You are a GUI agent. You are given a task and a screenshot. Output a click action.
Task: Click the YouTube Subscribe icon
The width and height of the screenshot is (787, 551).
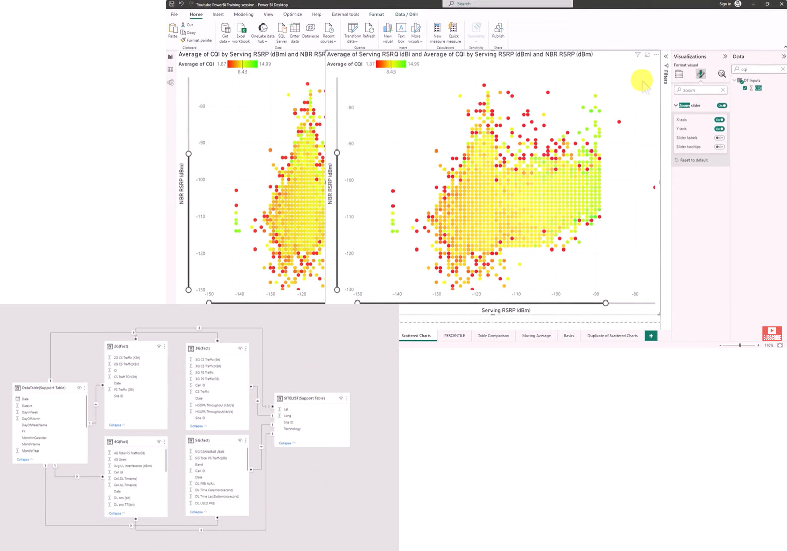click(x=772, y=334)
